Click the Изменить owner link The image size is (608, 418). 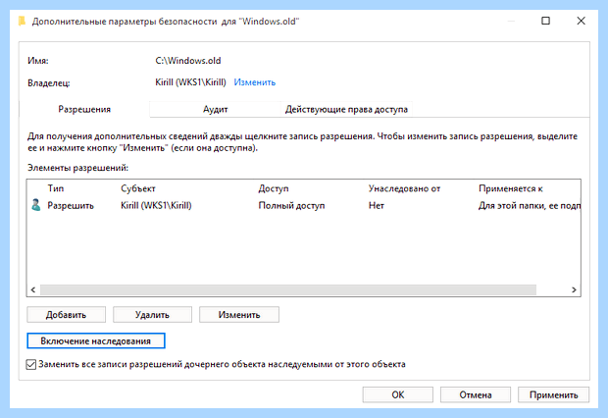coord(254,82)
